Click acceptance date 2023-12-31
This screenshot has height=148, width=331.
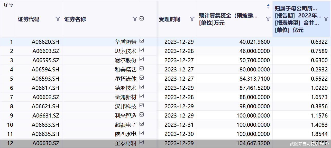point(179,125)
